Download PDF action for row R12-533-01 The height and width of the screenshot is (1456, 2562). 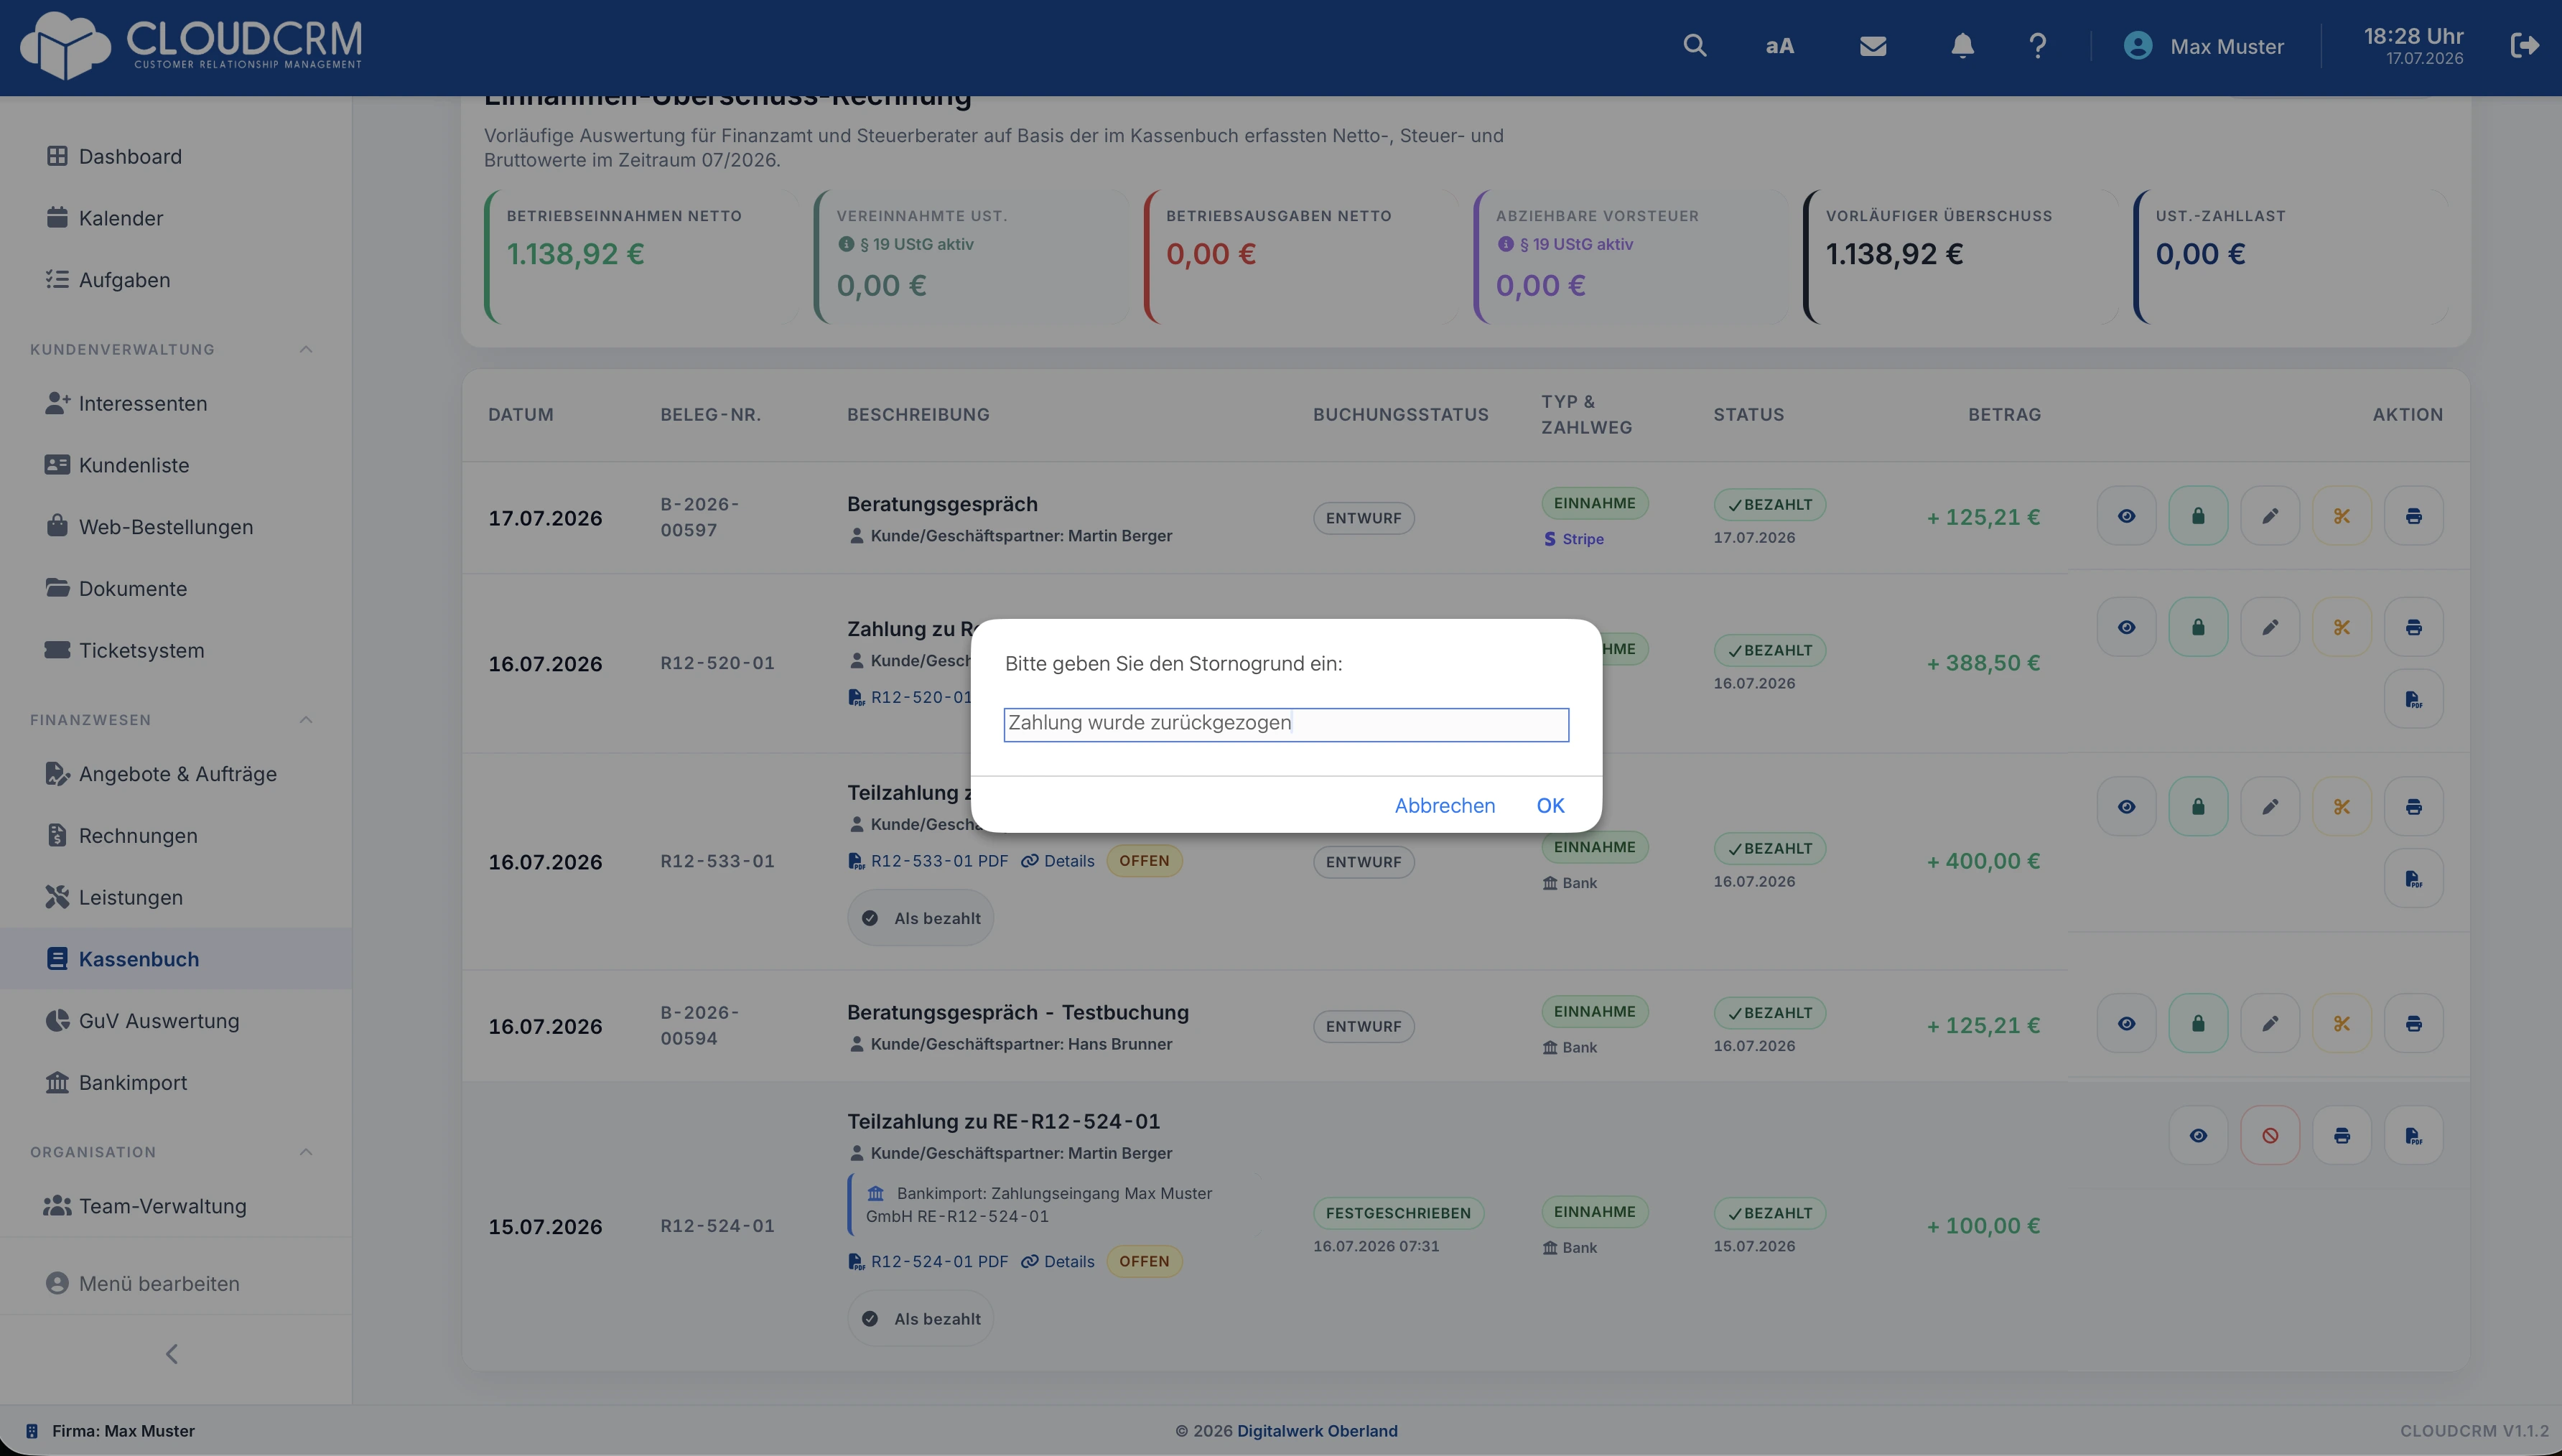(2414, 878)
